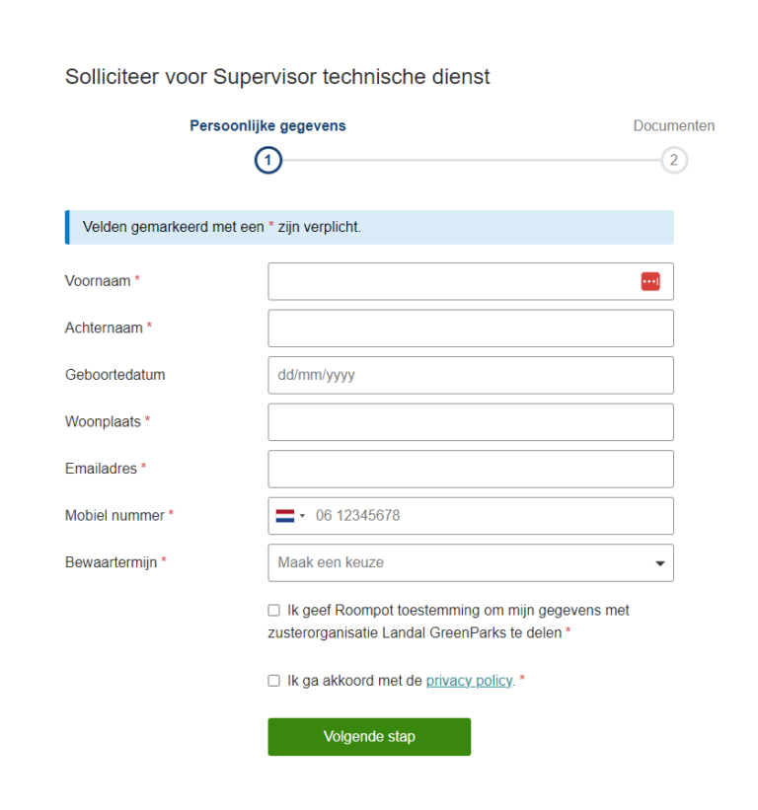Click inside the Achternaam input field
Image resolution: width=758 pixels, height=810 pixels.
471,328
